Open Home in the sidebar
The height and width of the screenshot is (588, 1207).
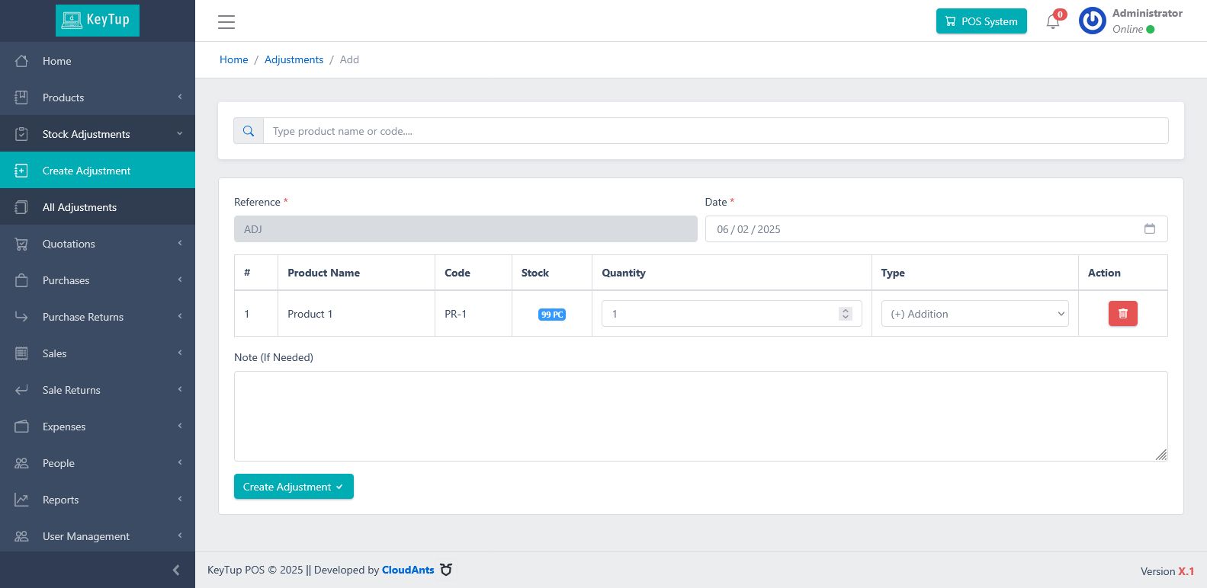coord(98,61)
